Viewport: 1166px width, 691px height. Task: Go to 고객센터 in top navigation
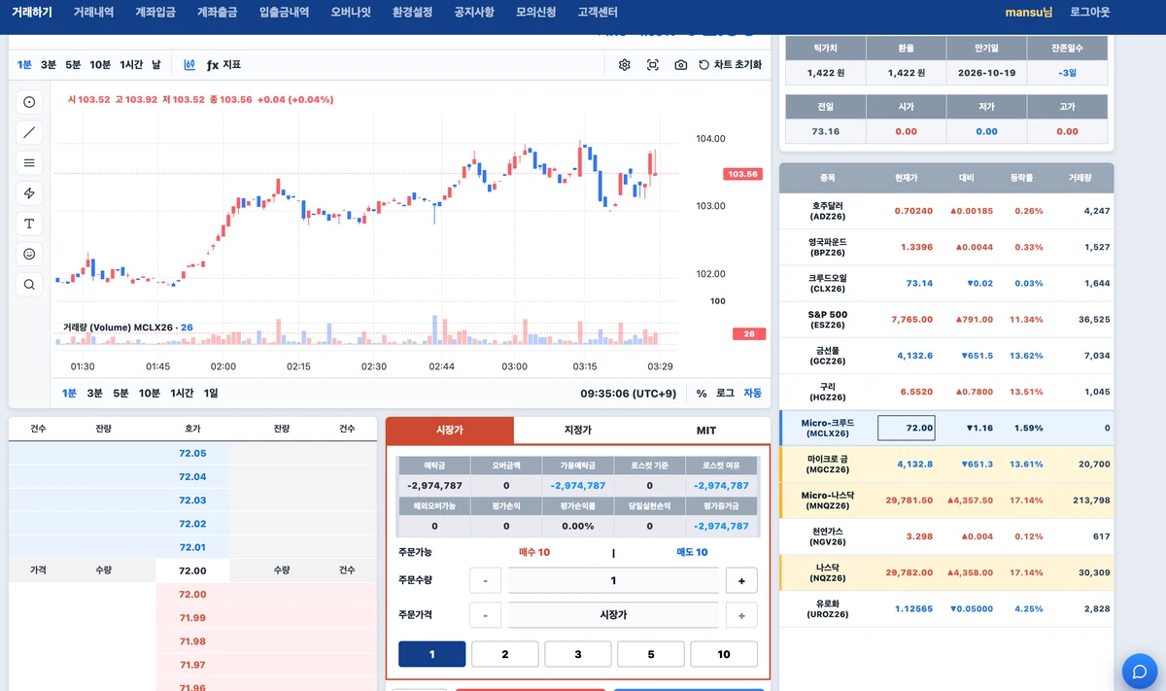pyautogui.click(x=599, y=13)
